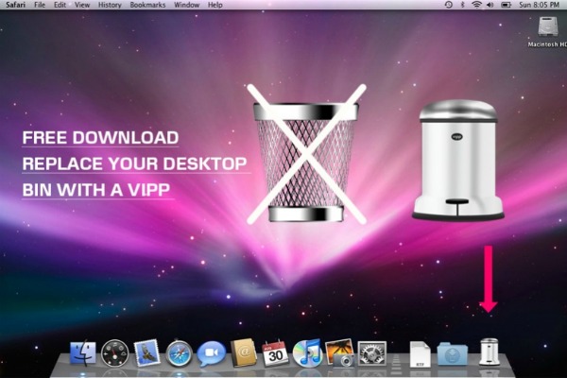Open iPhoto from the Dock
This screenshot has width=567, height=378.
tap(339, 352)
